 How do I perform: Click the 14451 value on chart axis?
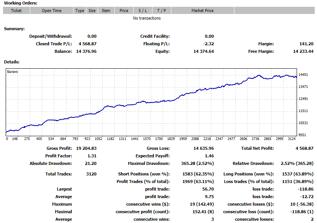tap(304, 75)
